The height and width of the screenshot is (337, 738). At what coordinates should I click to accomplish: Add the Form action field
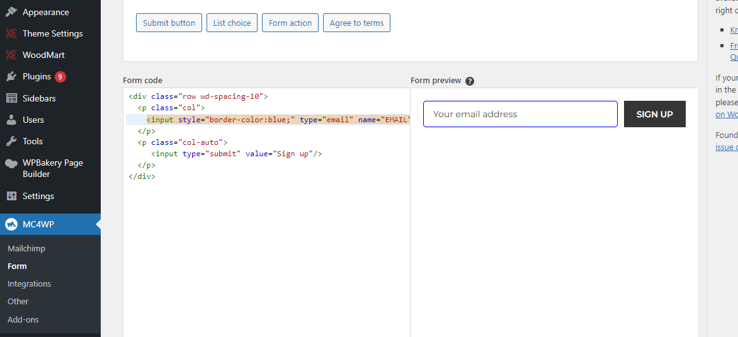pos(290,23)
